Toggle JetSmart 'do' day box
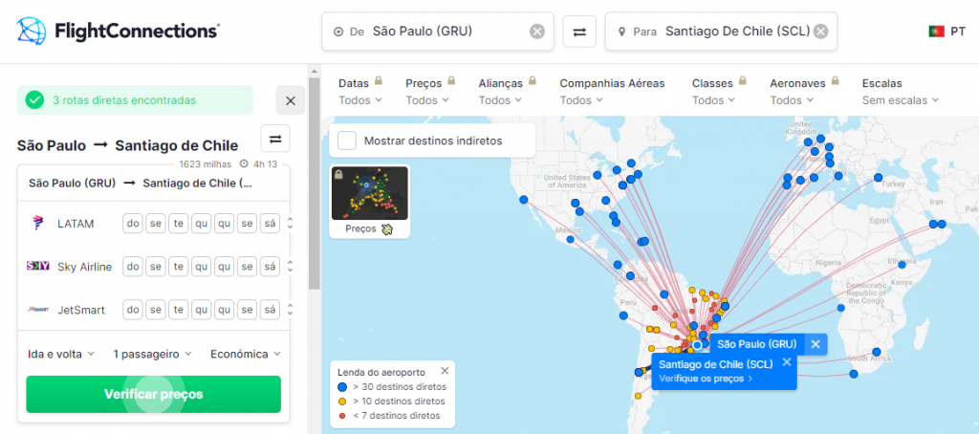 [133, 310]
